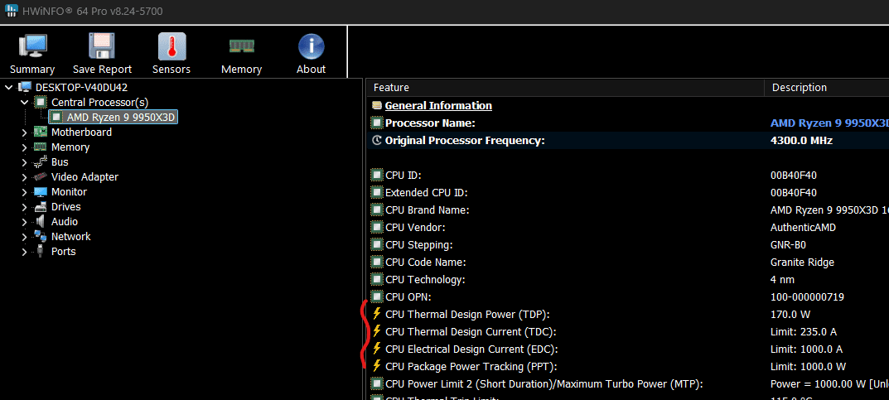889x400 pixels.
Task: Select the Extended CPU ID row
Action: click(x=628, y=193)
